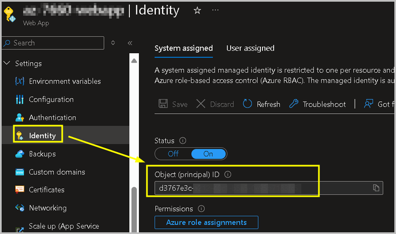Click the expand/collapse arrows beside Search
Viewport: 396px width, 234px height.
click(x=113, y=43)
